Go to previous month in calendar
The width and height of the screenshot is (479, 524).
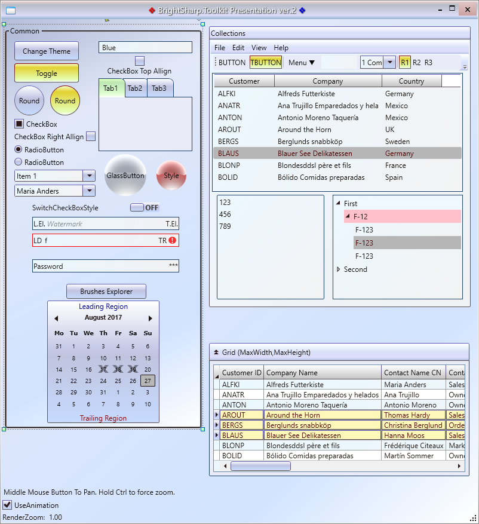[x=56, y=318]
